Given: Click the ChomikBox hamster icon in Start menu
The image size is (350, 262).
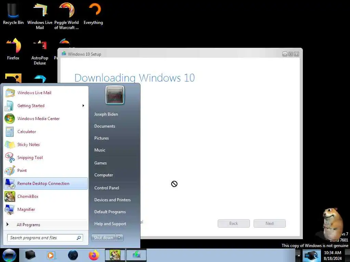Looking at the screenshot, I should pyautogui.click(x=10, y=196).
